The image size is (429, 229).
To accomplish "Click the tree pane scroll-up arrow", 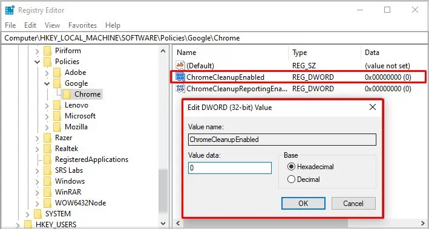I will click(163, 51).
